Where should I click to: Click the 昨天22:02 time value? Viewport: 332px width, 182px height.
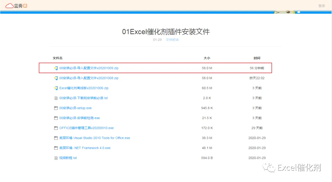257,78
